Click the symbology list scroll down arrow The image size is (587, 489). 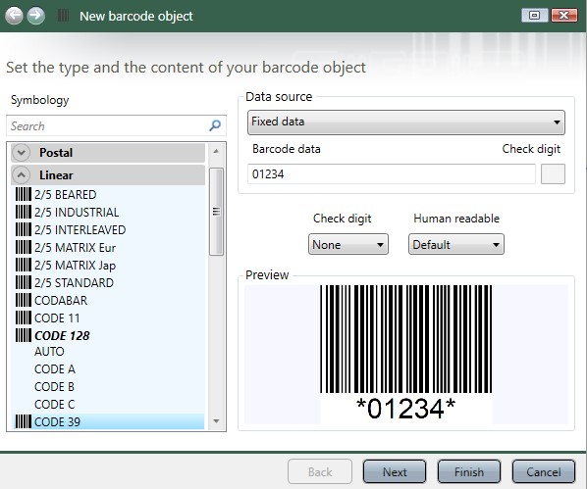(x=216, y=421)
